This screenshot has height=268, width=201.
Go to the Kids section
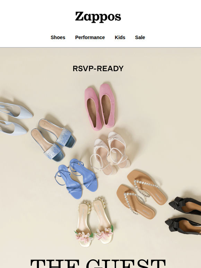coord(120,37)
